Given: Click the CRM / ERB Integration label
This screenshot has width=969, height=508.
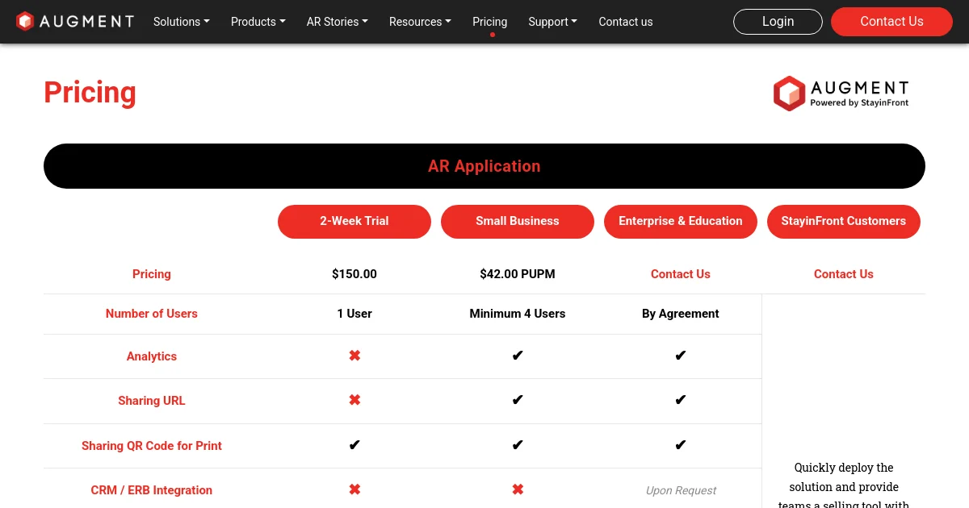Looking at the screenshot, I should (x=152, y=490).
